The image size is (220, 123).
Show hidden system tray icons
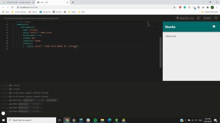pyautogui.click(x=186, y=120)
